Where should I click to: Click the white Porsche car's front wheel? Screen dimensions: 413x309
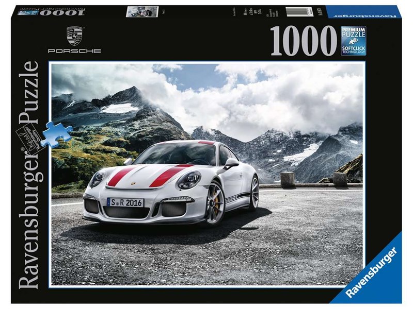(x=214, y=203)
